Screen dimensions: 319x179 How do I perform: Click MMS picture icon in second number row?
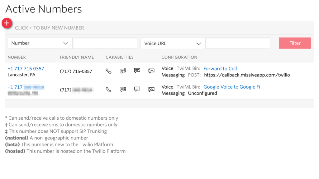point(151,90)
